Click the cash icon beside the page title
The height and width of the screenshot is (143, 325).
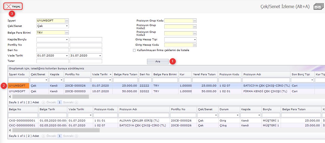coord(319,7)
